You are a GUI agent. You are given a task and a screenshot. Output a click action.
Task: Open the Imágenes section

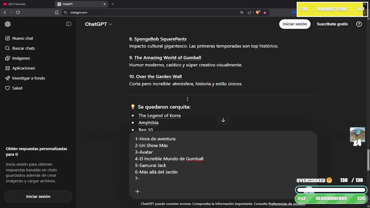coord(21,58)
